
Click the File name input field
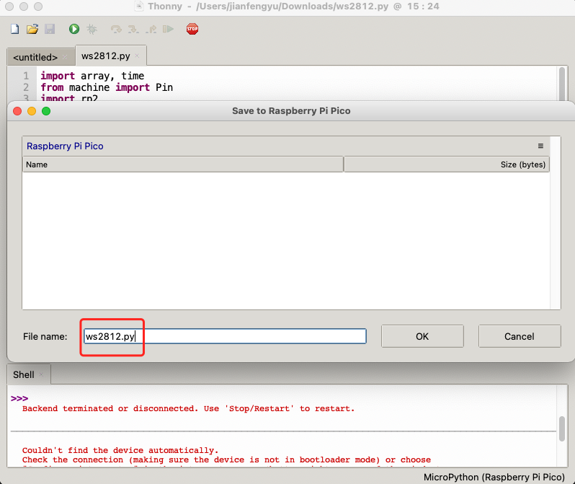coord(225,336)
